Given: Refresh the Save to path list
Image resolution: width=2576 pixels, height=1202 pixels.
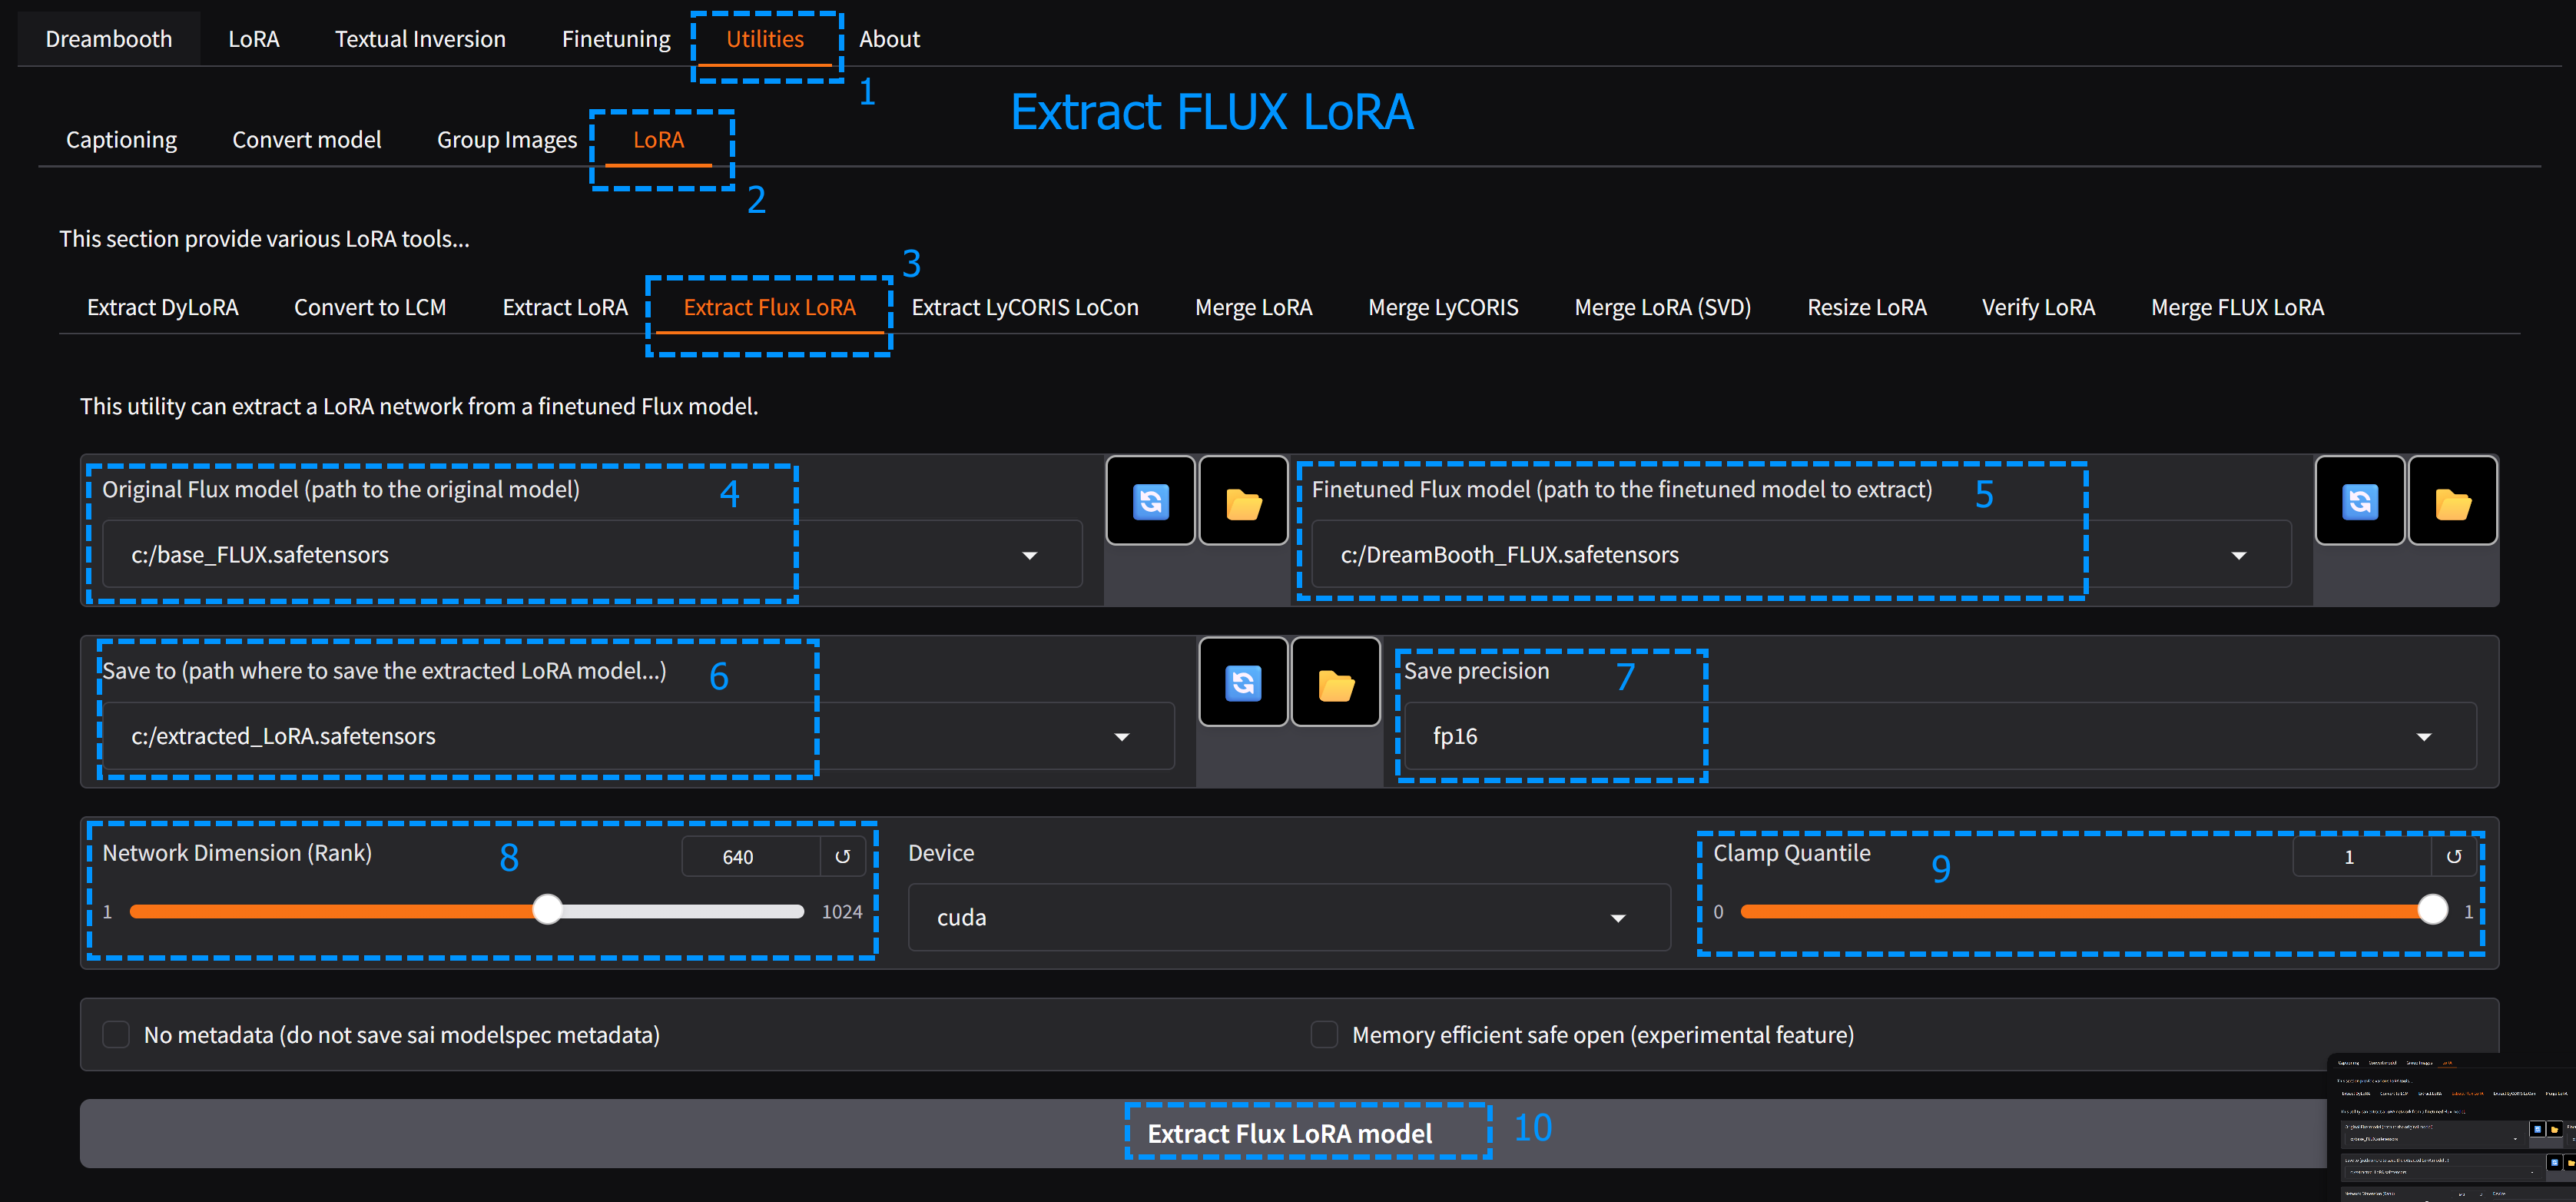Looking at the screenshot, I should (x=1243, y=683).
